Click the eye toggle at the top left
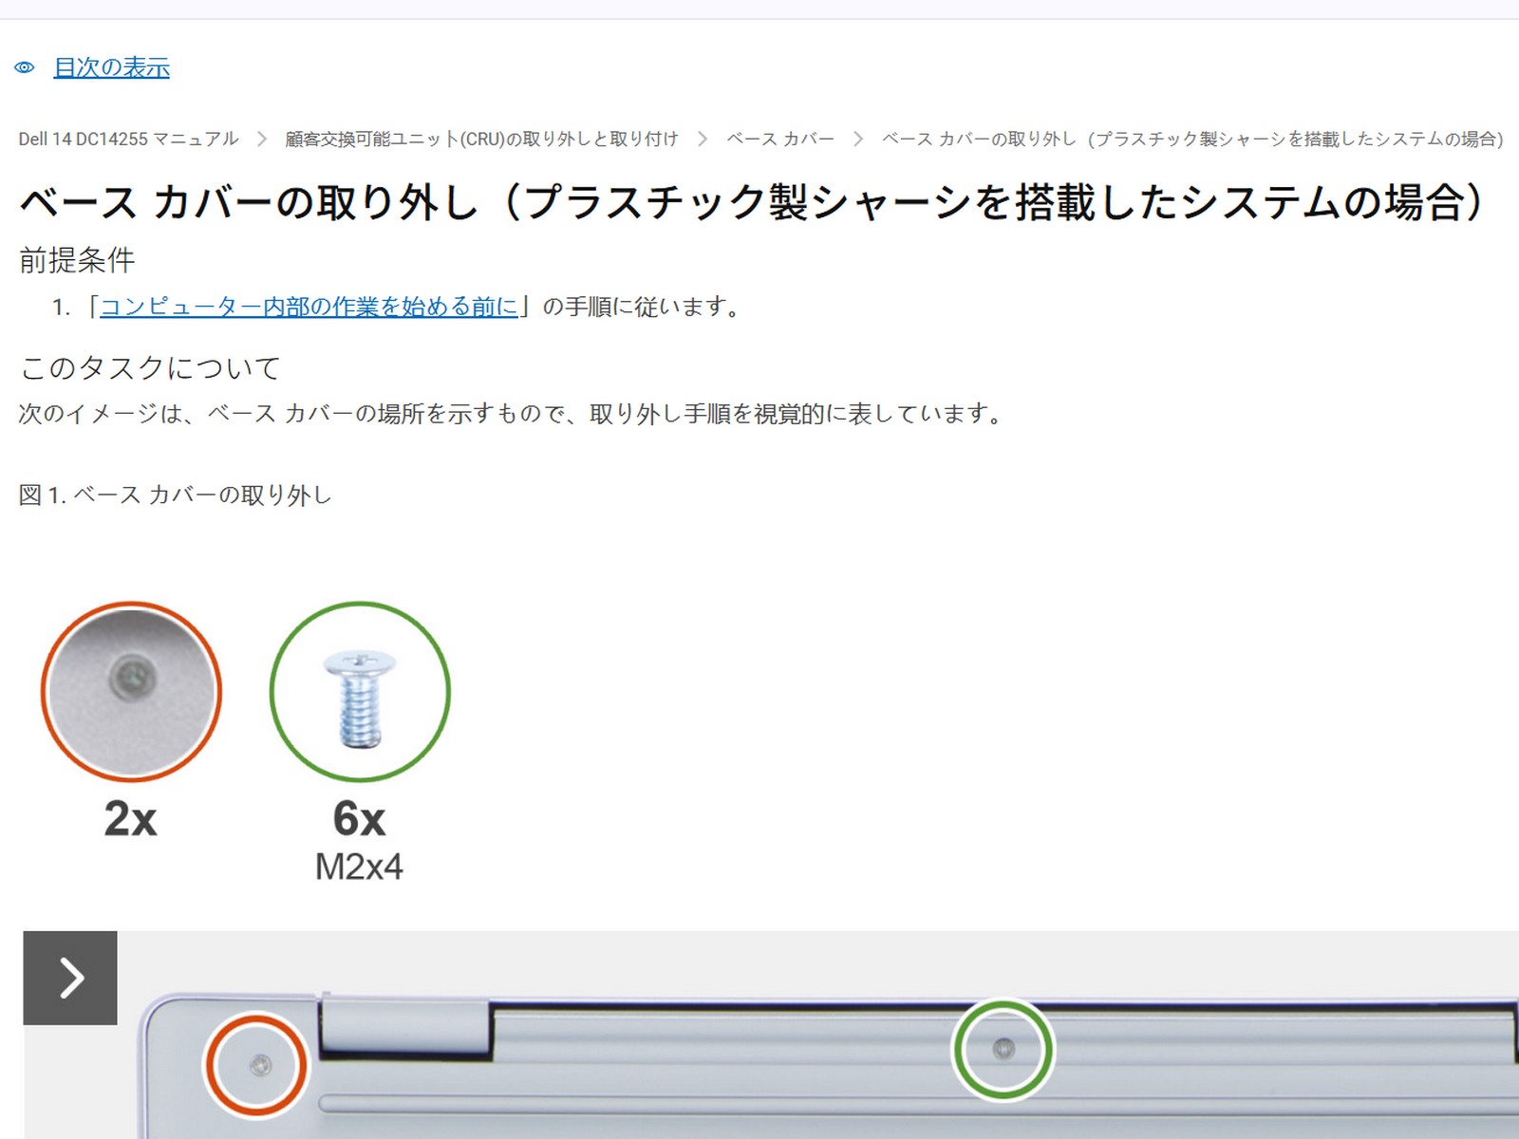Image resolution: width=1519 pixels, height=1139 pixels. tap(26, 67)
